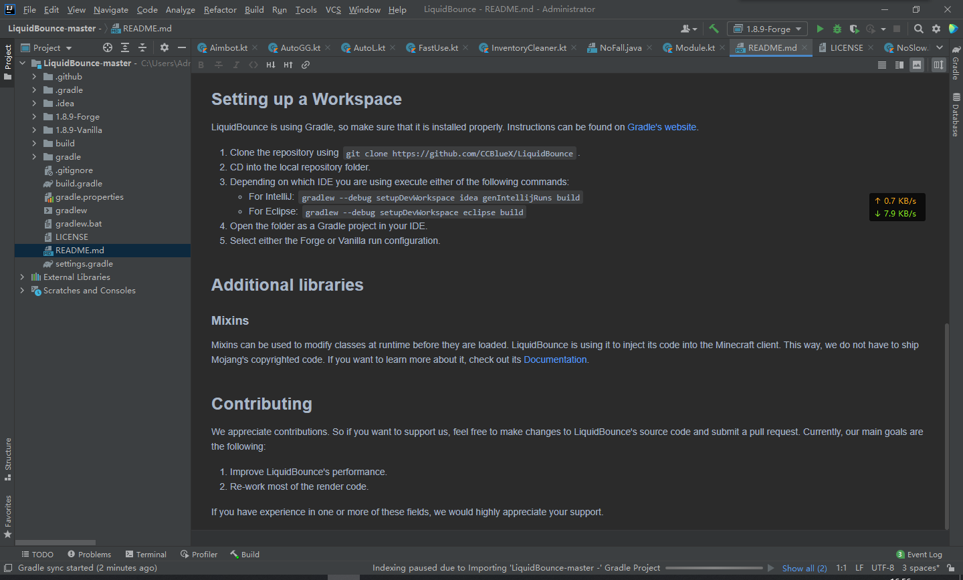Collapse all in Project panel
The width and height of the screenshot is (963, 580).
coord(142,47)
